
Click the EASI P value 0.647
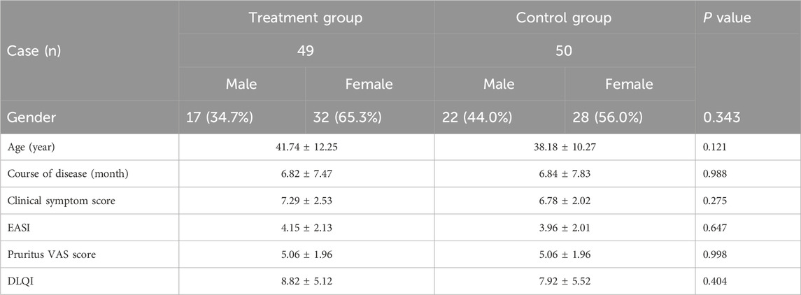pos(716,228)
